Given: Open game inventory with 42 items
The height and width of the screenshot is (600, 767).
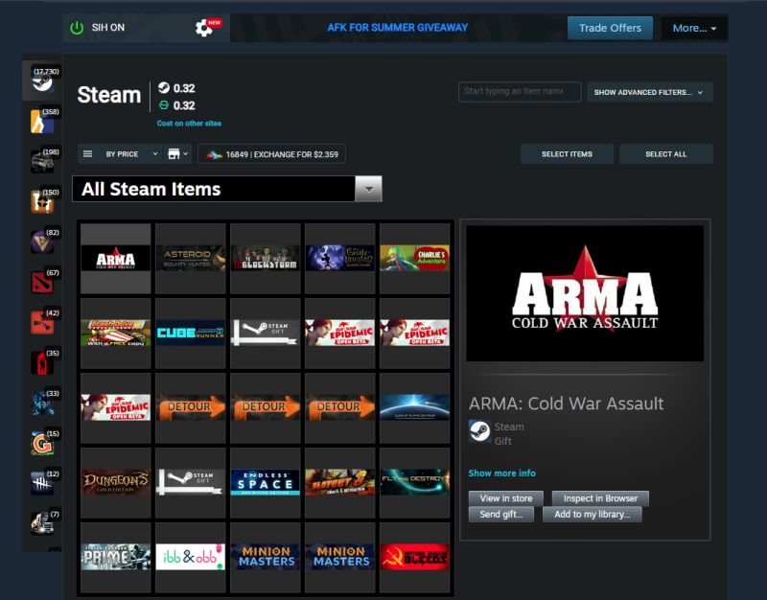Looking at the screenshot, I should coord(42,322).
